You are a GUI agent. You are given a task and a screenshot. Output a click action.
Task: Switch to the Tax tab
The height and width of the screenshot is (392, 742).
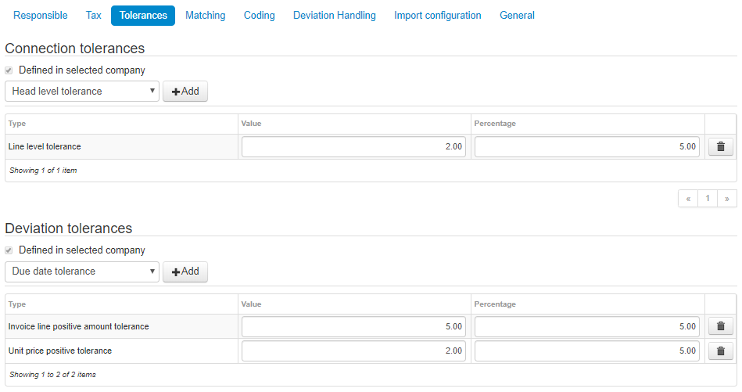pyautogui.click(x=94, y=15)
